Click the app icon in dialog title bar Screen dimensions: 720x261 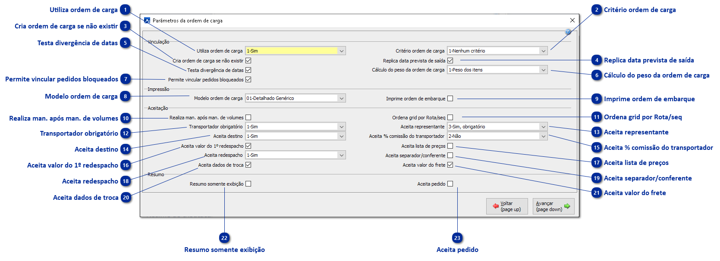coord(147,20)
